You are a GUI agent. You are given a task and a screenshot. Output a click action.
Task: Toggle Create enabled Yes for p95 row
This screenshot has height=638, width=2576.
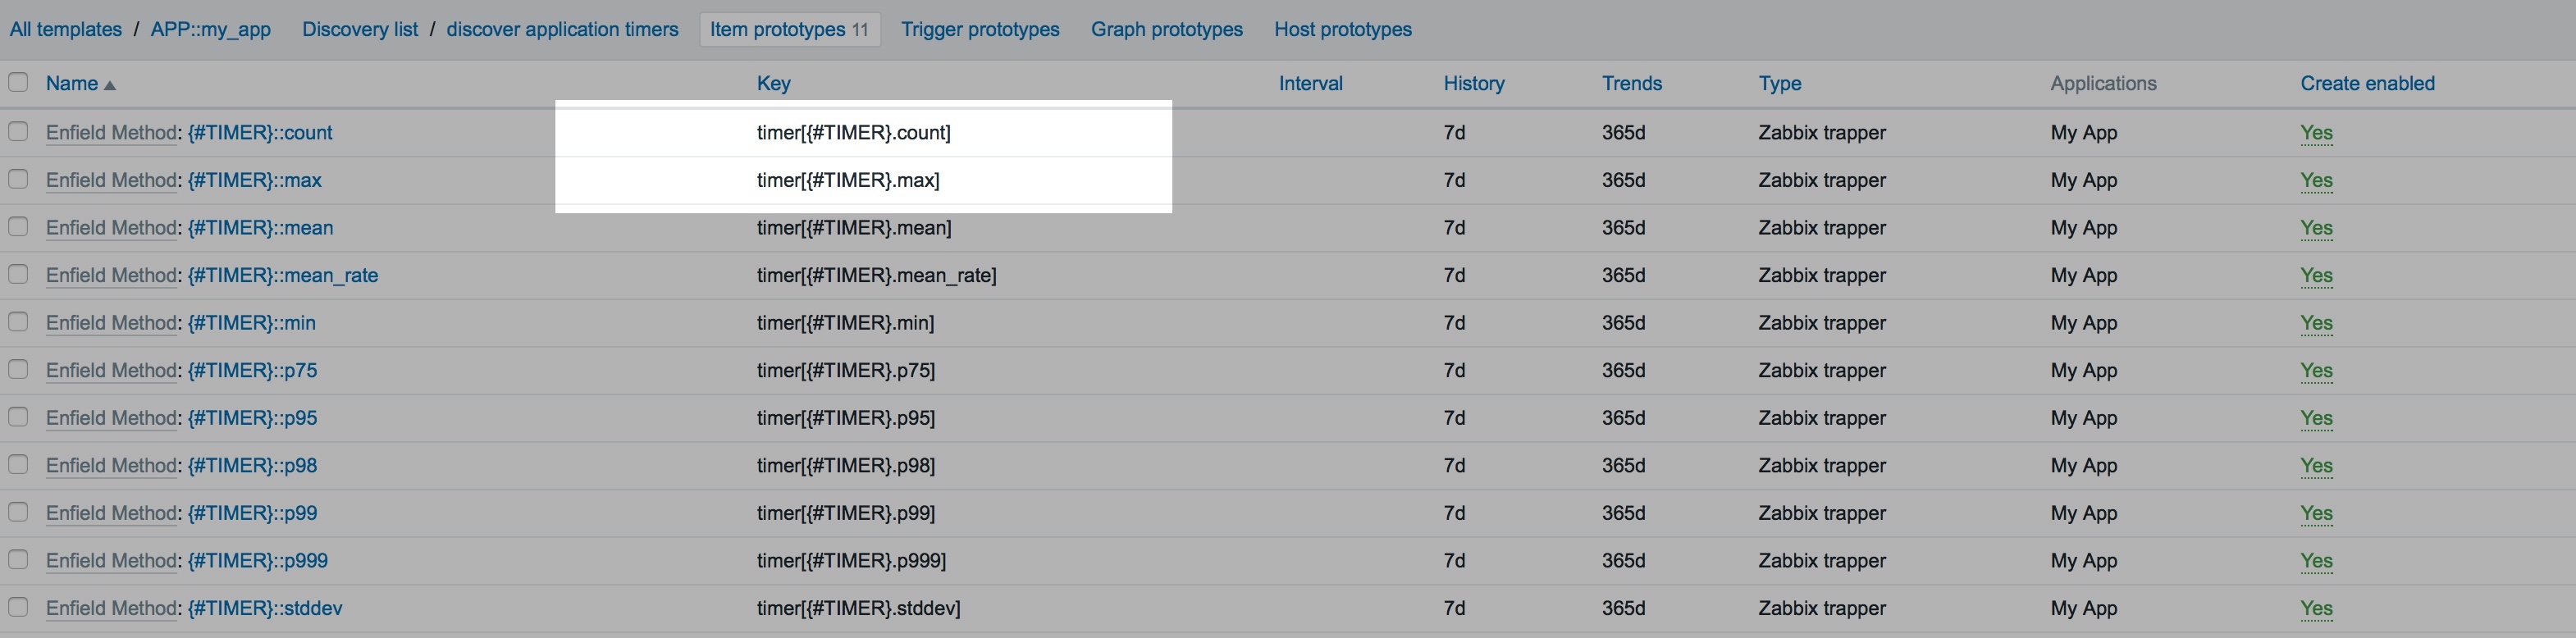coord(2316,417)
